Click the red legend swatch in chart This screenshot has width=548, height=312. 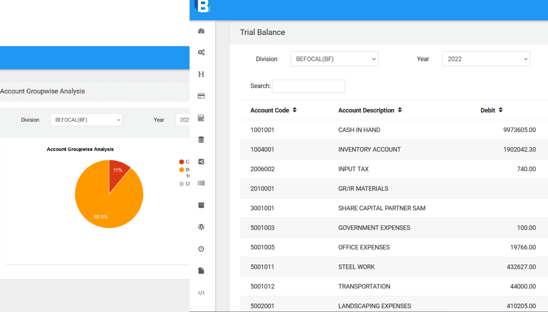[x=182, y=162]
